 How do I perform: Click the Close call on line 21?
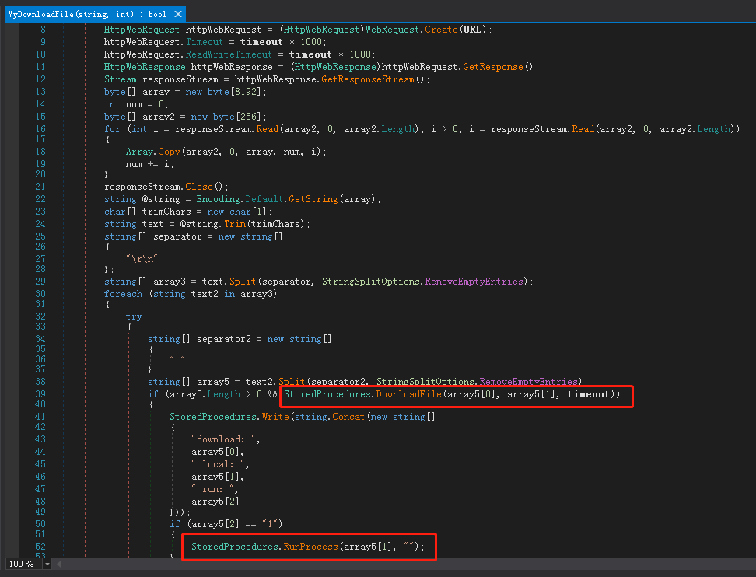tap(198, 187)
